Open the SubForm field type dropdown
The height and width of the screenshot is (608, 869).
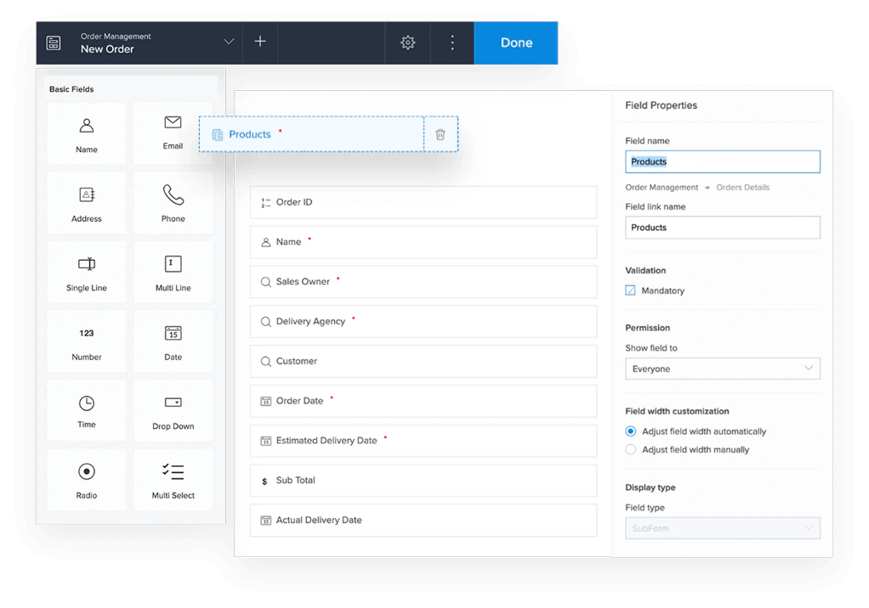[x=723, y=528]
